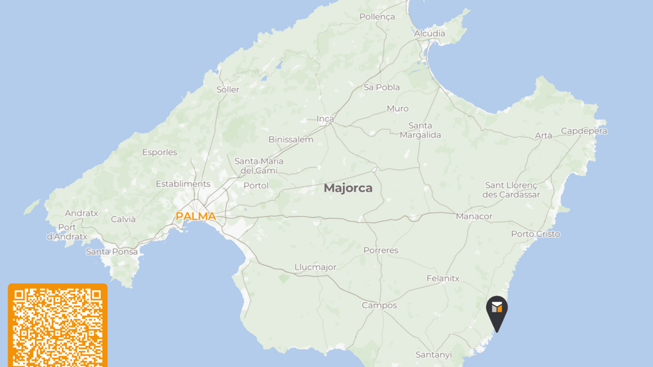Click the Porreres town label
Screen dimensions: 653x367
point(381,250)
